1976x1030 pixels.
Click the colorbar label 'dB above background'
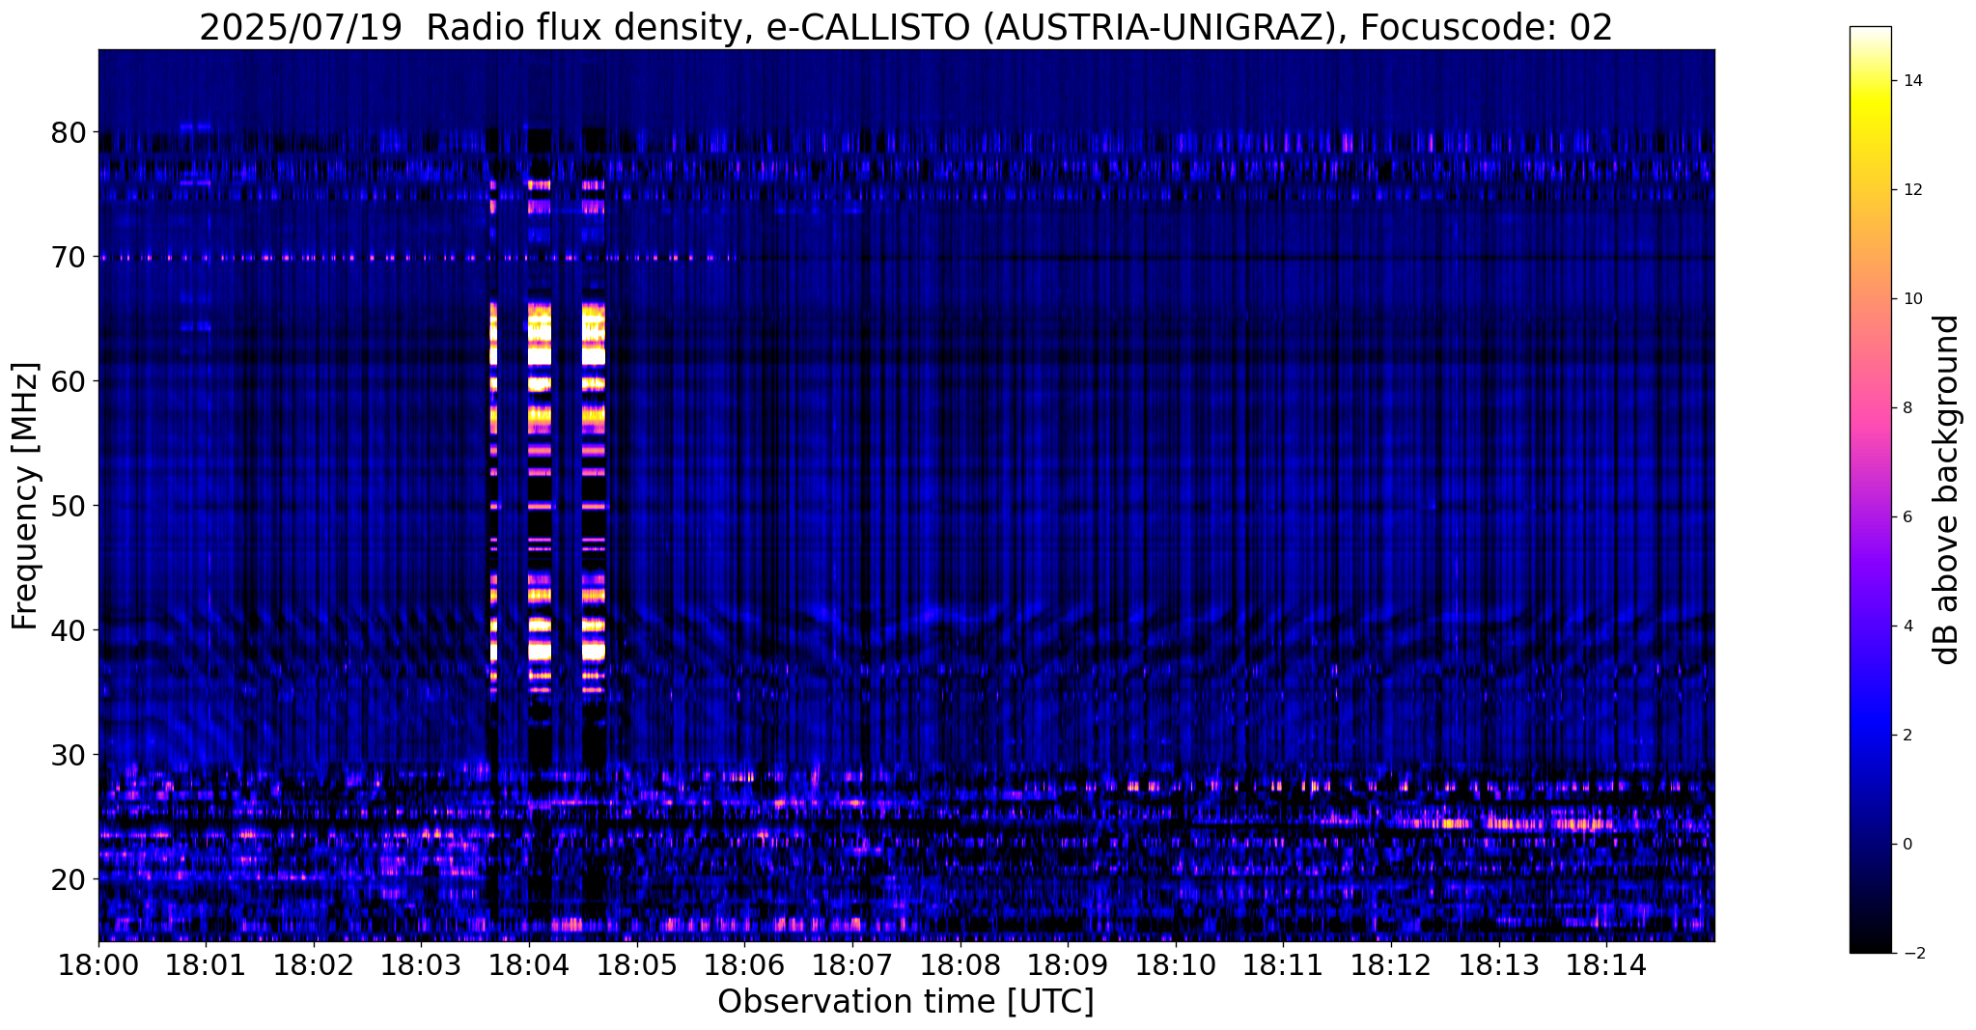click(x=1947, y=489)
